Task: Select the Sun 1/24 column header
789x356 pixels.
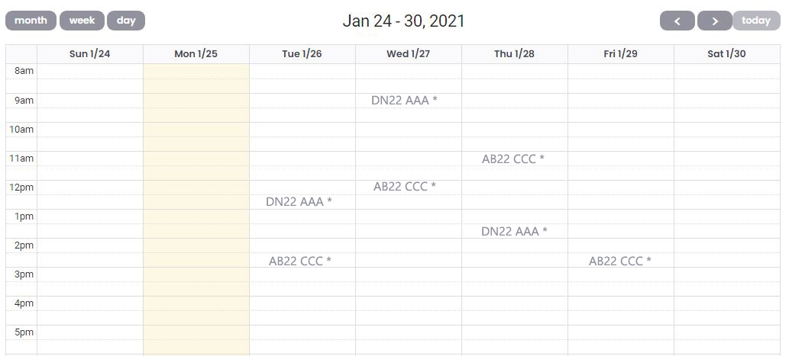Action: [89, 54]
